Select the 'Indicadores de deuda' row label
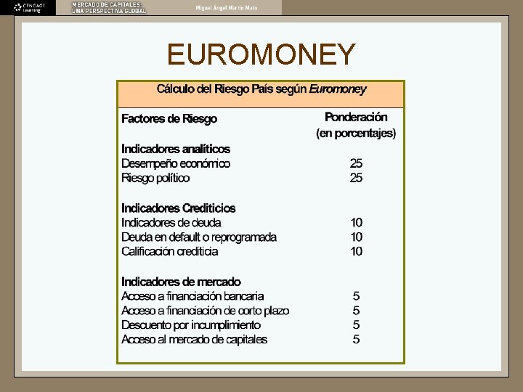Image resolution: width=523 pixels, height=392 pixels. click(x=171, y=222)
